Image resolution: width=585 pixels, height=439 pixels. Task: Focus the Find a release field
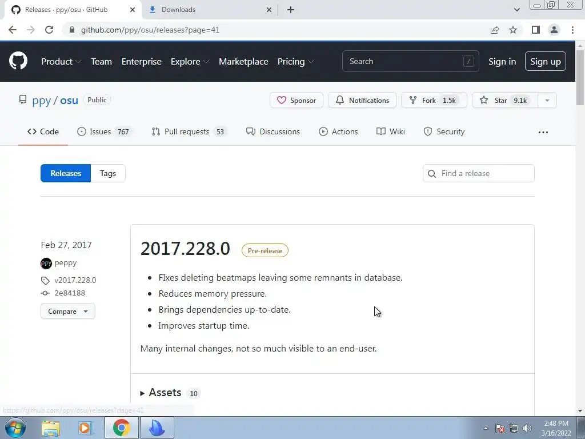pyautogui.click(x=478, y=173)
